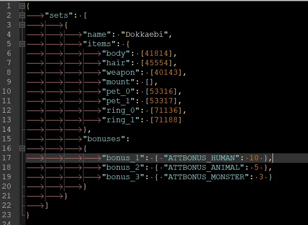
Task: Click the "hair" key
Action: click(x=116, y=63)
